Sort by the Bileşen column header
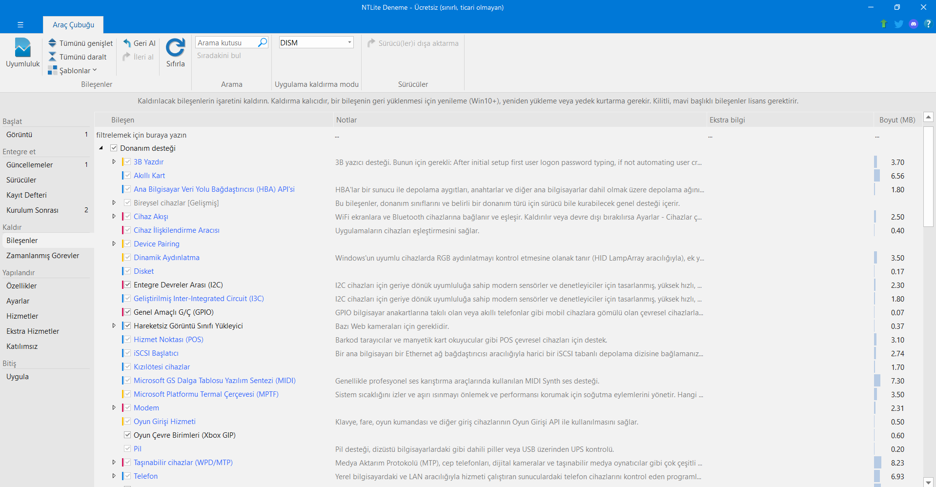 click(x=214, y=120)
